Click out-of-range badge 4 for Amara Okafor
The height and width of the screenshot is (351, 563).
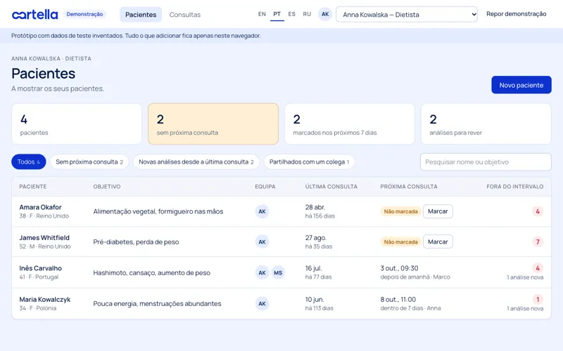click(x=538, y=211)
